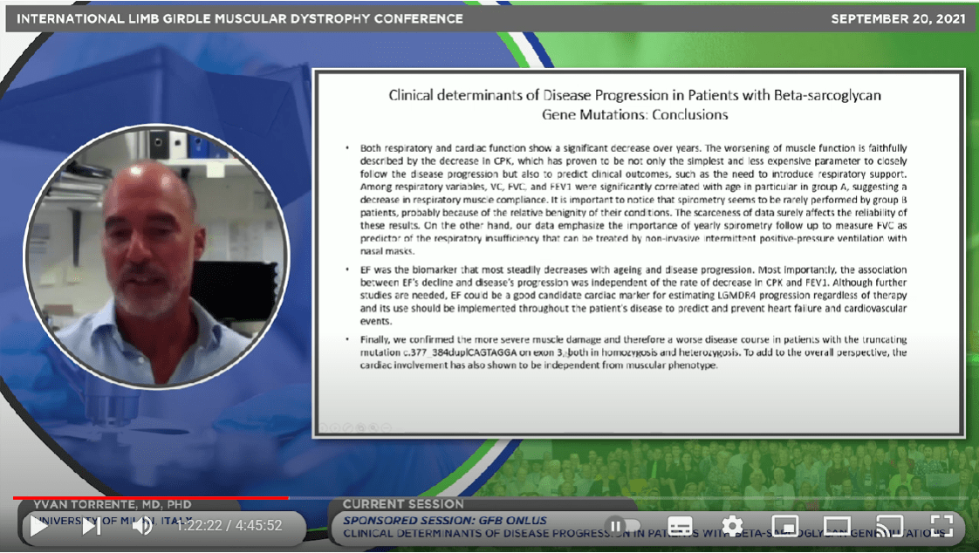Seek using the red progress bar
The height and width of the screenshot is (553, 979).
pyautogui.click(x=150, y=498)
